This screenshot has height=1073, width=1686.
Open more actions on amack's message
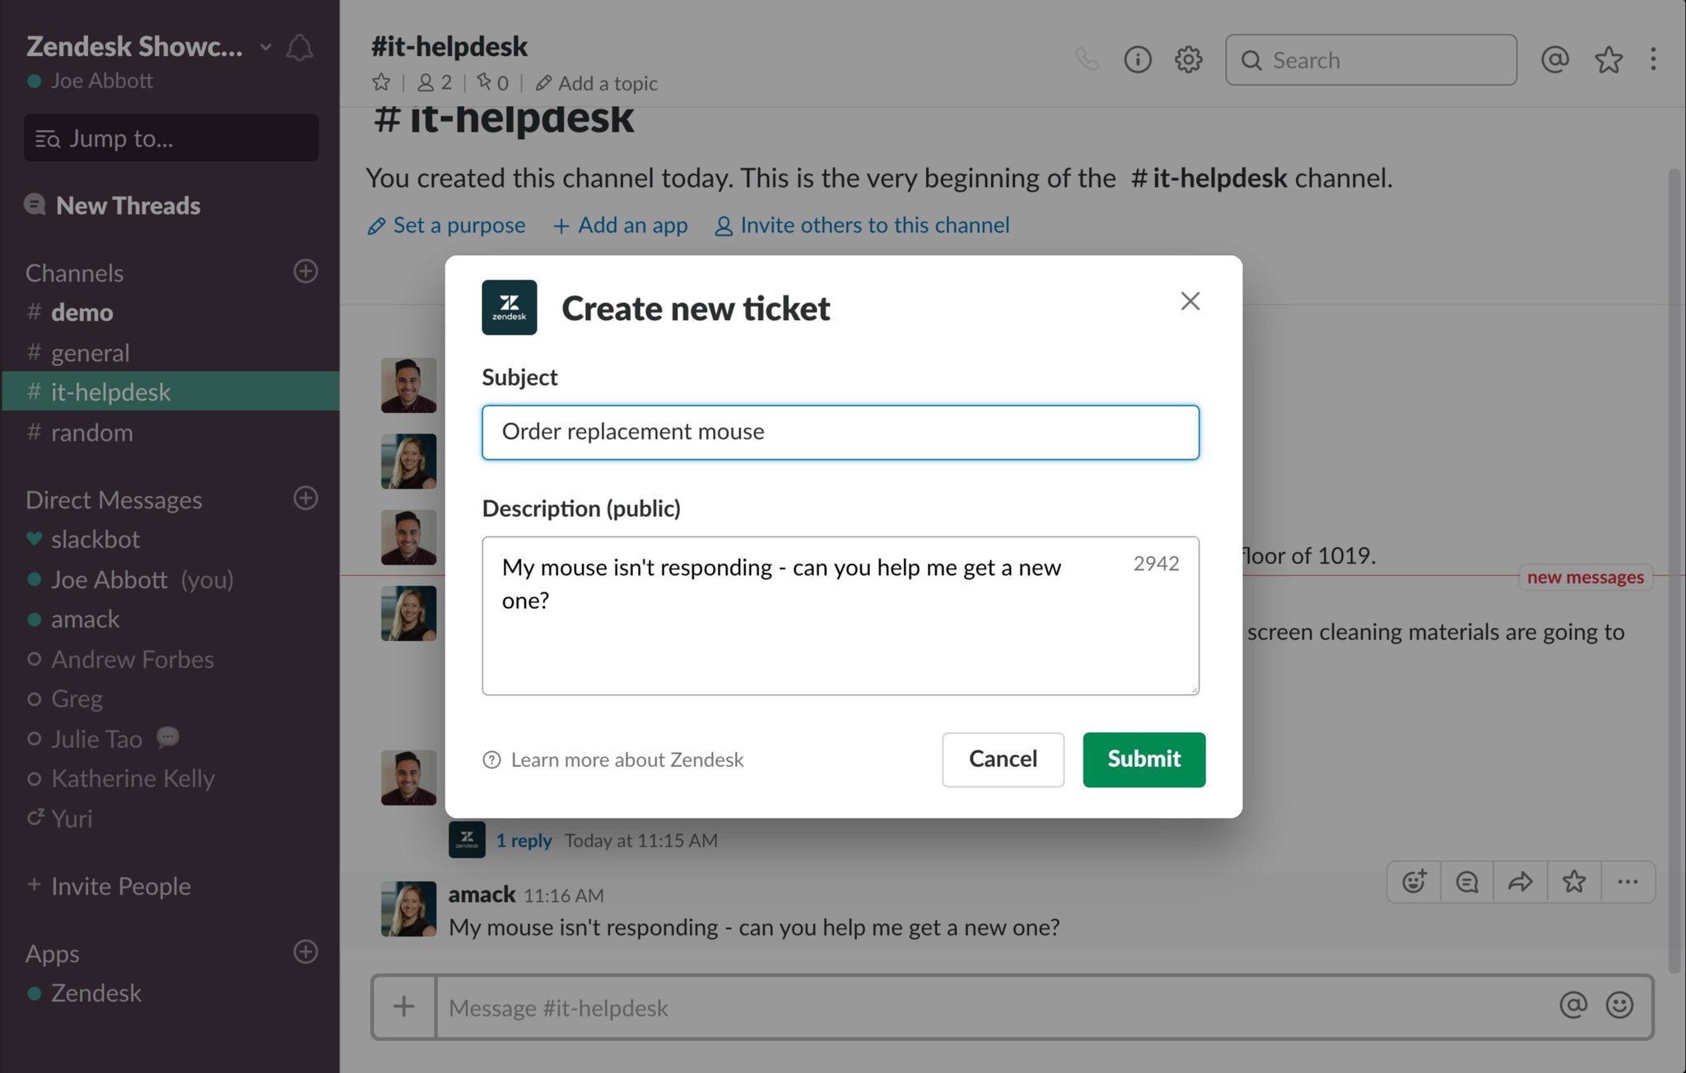(1628, 881)
